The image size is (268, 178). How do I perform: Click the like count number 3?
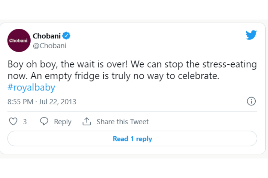click(25, 122)
